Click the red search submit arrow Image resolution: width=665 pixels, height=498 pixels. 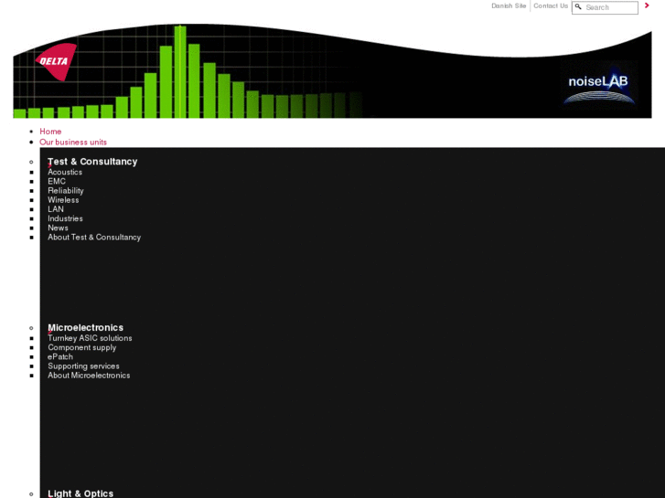click(x=647, y=5)
